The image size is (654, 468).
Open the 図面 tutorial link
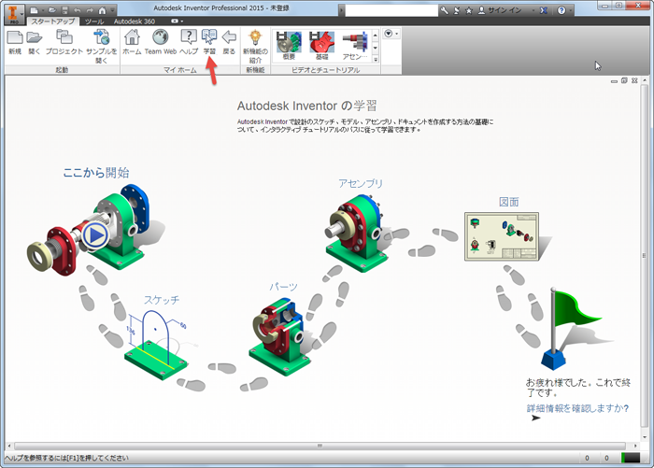(x=509, y=202)
